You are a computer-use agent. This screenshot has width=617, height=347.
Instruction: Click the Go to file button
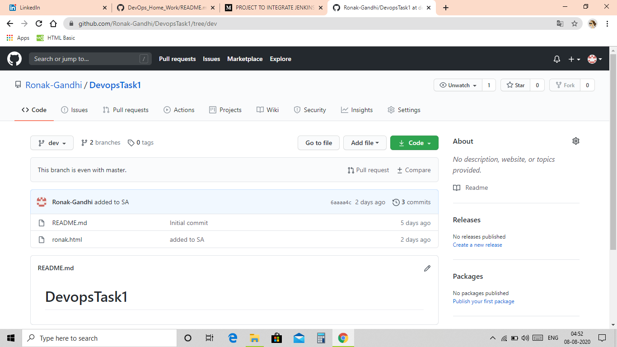[x=318, y=142]
